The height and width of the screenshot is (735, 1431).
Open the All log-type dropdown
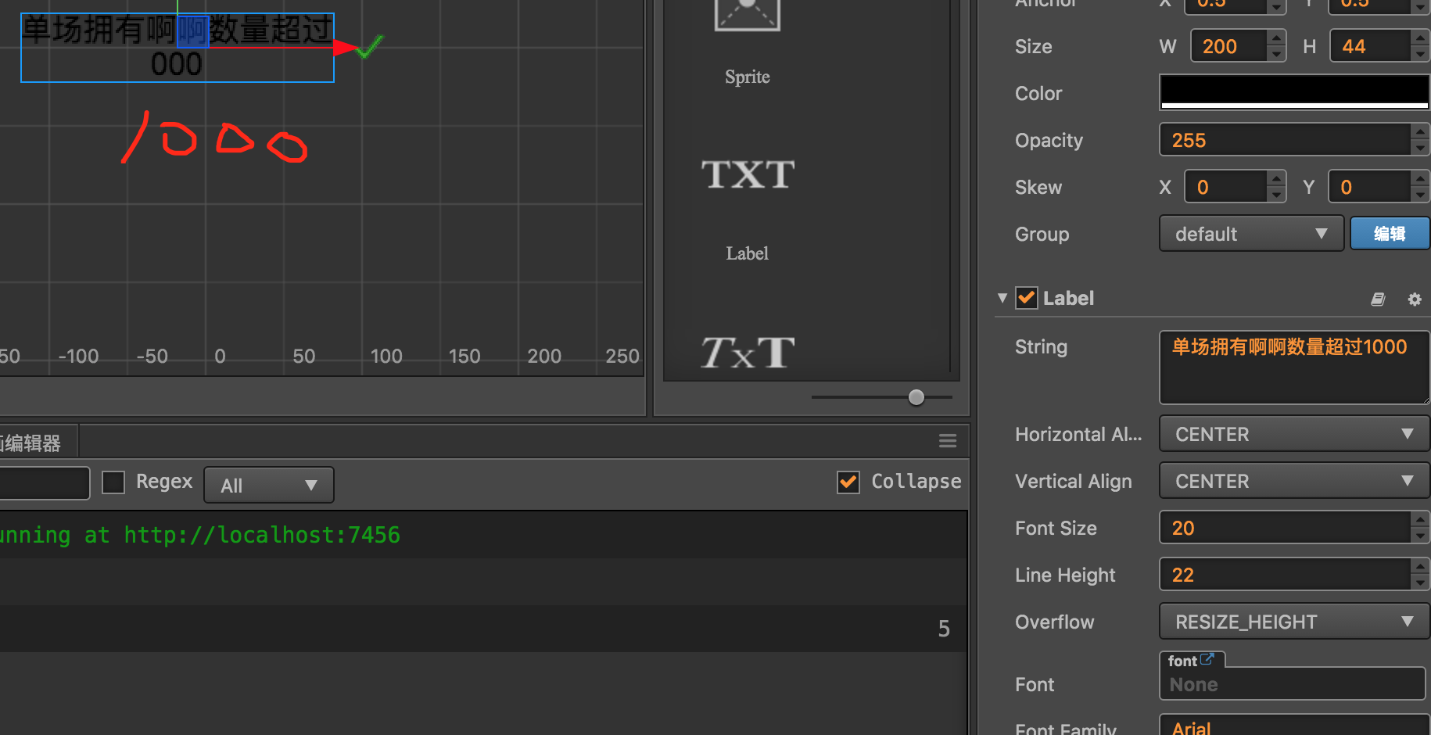pos(269,485)
